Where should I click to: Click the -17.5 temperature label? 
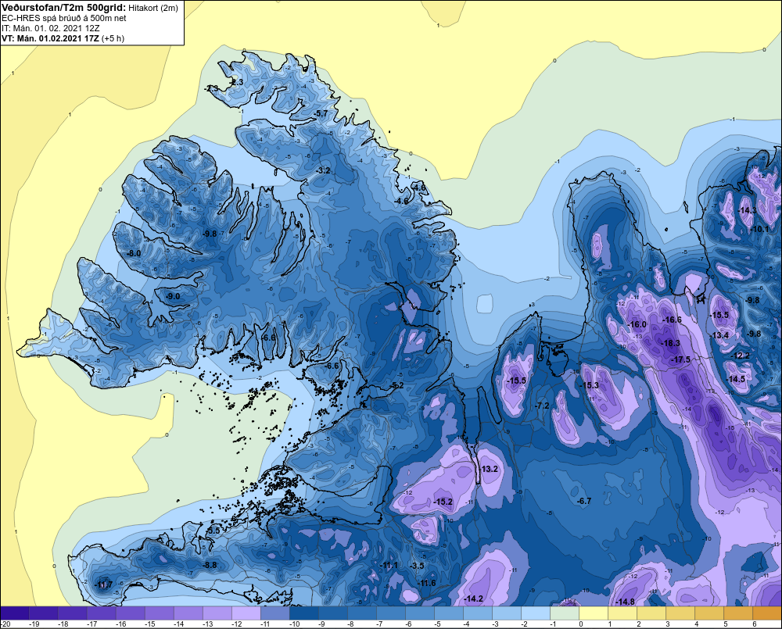pos(680,360)
